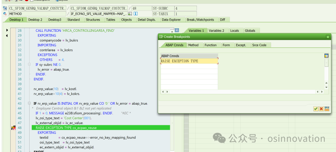
Task: Confirm breakpoint creation with the green checkmark
Action: coord(316,109)
